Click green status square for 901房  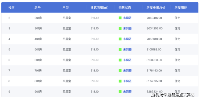tap(120, 92)
